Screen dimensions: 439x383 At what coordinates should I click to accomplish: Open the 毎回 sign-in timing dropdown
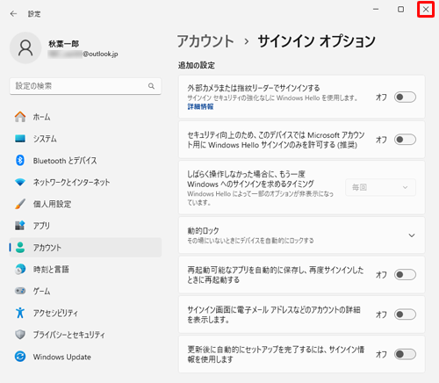click(x=380, y=187)
